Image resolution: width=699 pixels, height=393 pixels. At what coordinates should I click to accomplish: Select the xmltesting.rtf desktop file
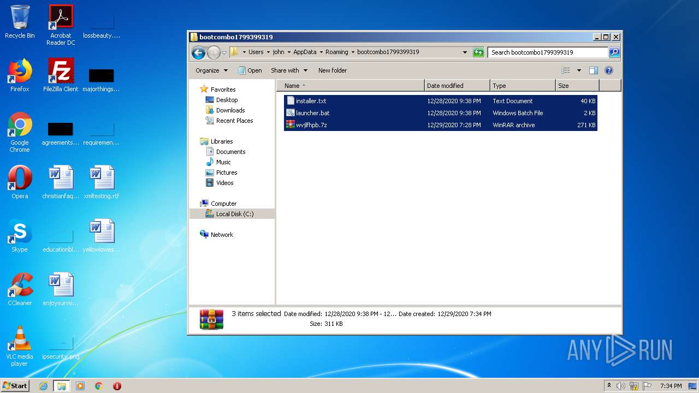(x=102, y=182)
